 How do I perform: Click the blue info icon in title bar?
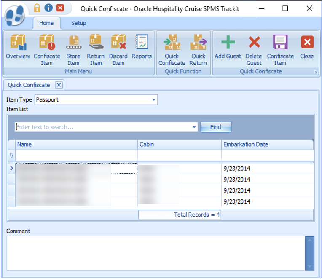click(48, 8)
